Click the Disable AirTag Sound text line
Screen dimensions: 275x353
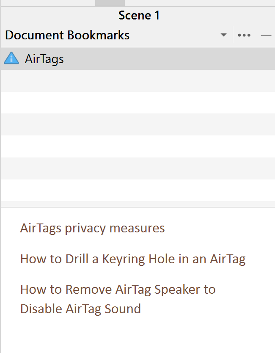pos(80,309)
